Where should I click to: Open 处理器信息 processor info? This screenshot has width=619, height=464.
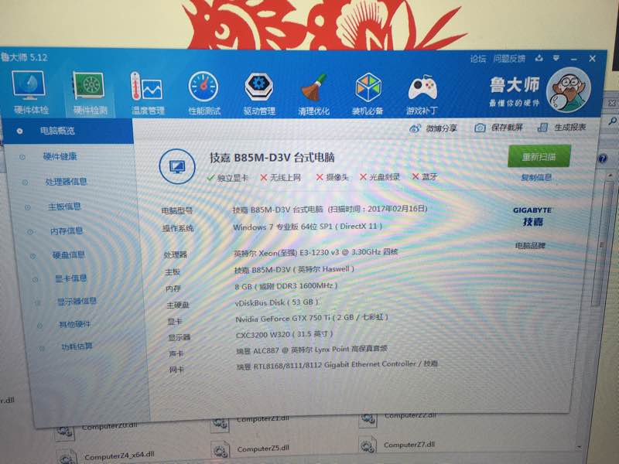point(66,182)
